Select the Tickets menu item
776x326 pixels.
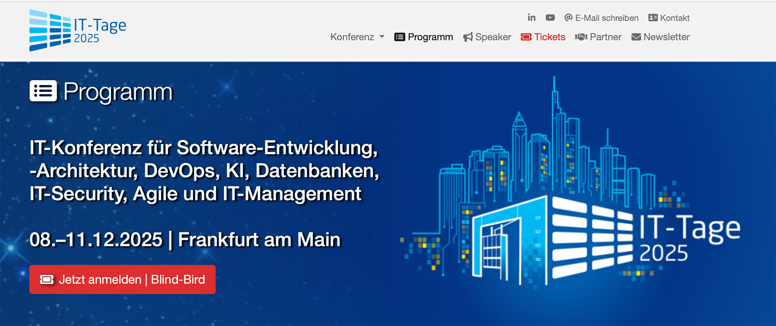point(543,37)
